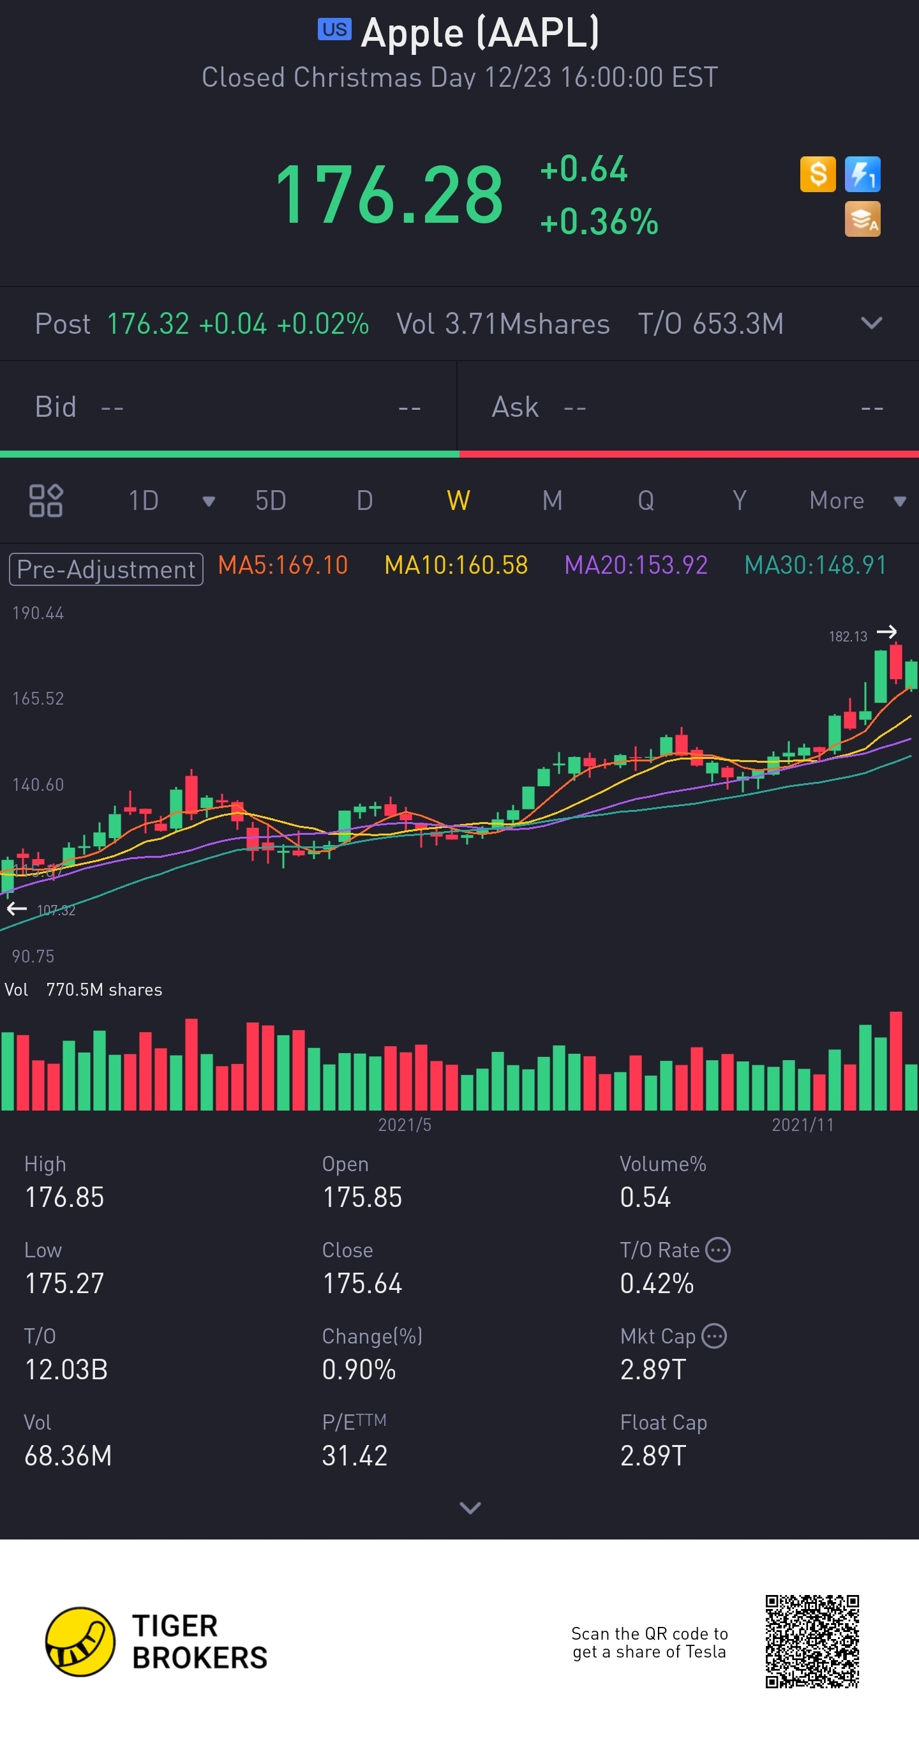The width and height of the screenshot is (919, 1745).
Task: Tap the Close 175.64 value
Action: 362,1283
